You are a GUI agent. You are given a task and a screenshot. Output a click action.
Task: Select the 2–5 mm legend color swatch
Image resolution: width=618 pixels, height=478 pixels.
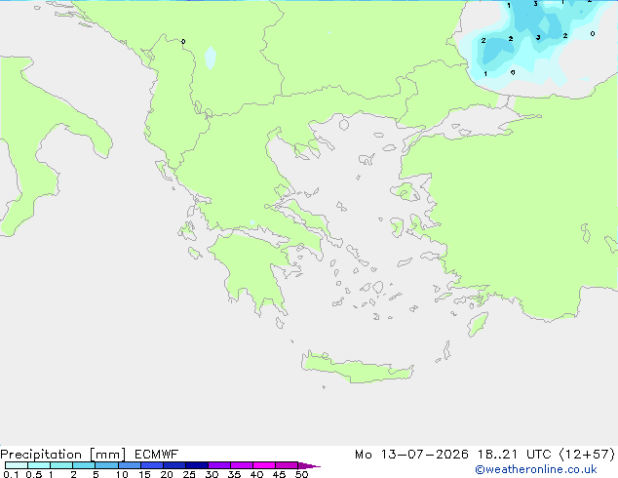pos(84,465)
